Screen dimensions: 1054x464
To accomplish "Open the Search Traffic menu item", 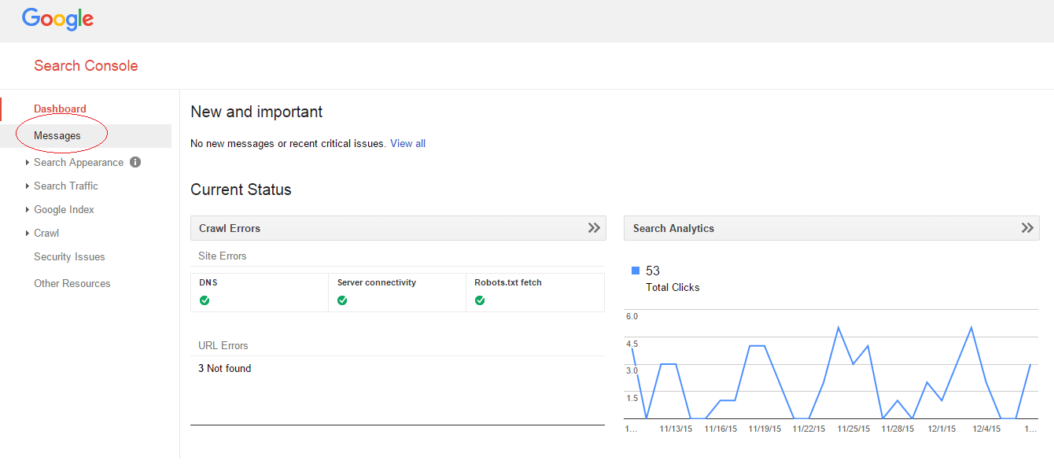I will click(x=66, y=186).
